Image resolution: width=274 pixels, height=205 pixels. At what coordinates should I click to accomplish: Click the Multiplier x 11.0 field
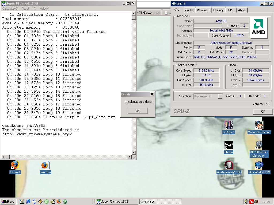click(206, 75)
